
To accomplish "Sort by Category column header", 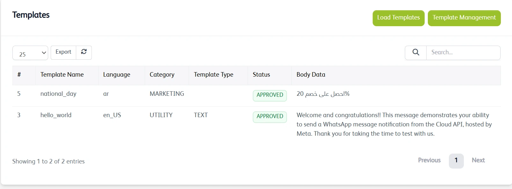I will click(162, 75).
